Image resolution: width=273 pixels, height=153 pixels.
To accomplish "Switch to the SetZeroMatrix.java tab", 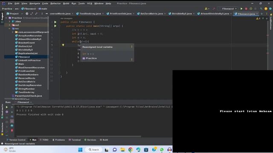I will click(x=152, y=14).
